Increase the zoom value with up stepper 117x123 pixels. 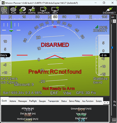coord(115,20)
